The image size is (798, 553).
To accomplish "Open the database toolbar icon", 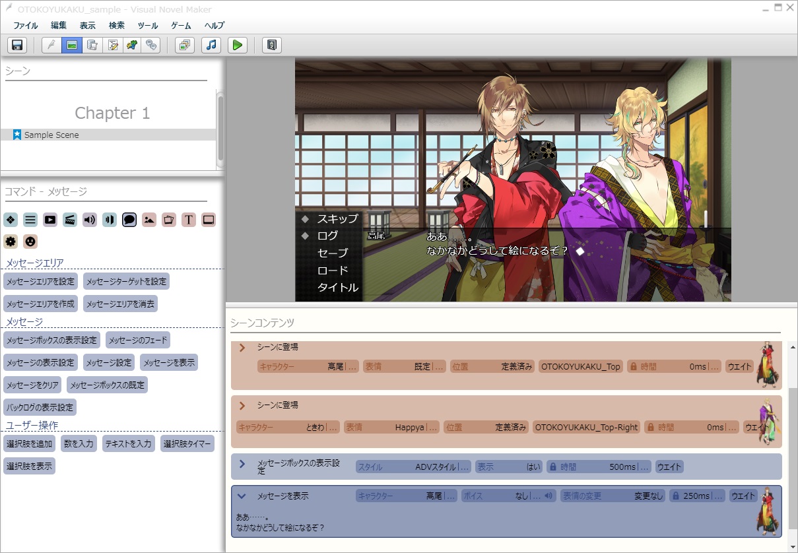I will pyautogui.click(x=92, y=45).
